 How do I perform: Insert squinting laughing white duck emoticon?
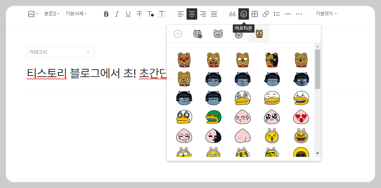point(301,98)
